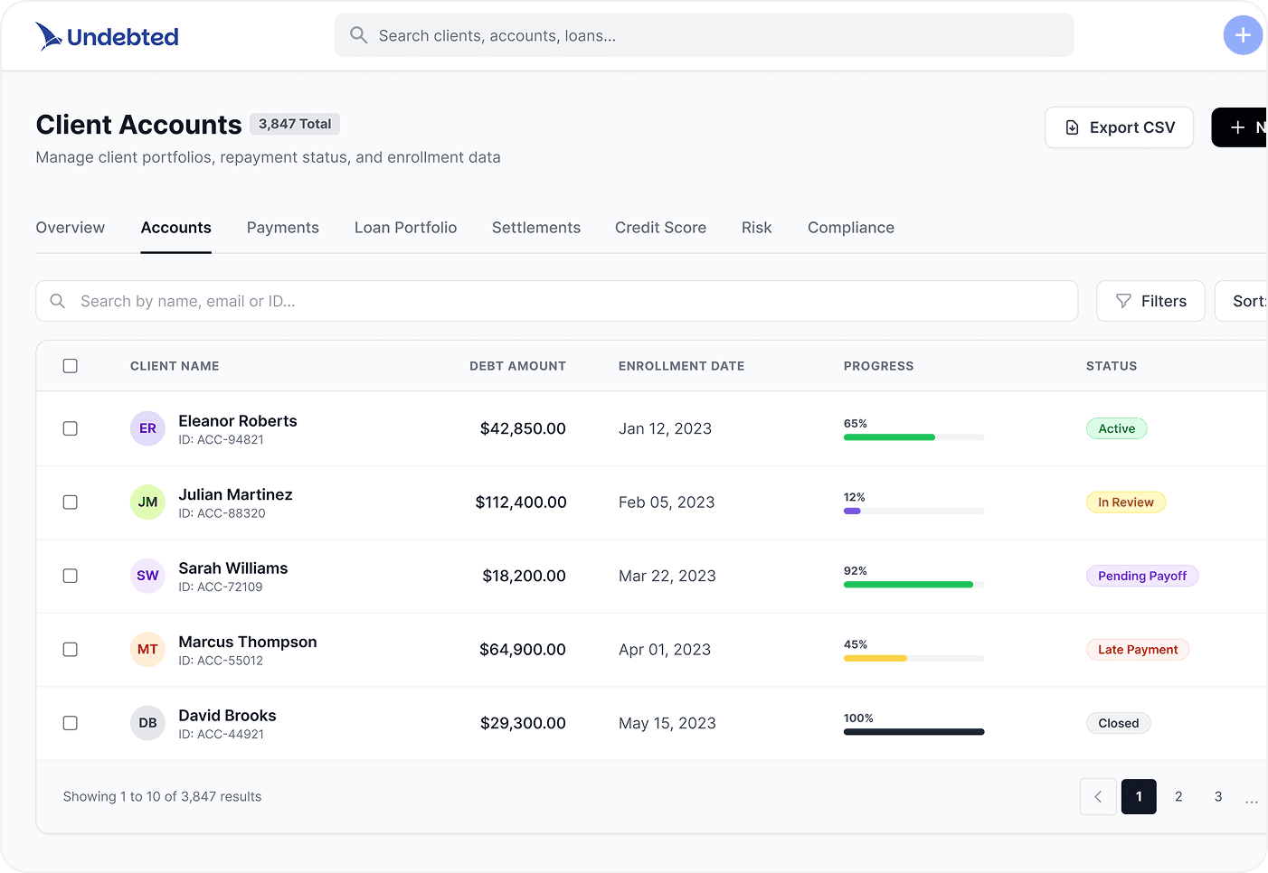The width and height of the screenshot is (1268, 873).
Task: Click Julian Martinez 12% progress bar
Action: pyautogui.click(x=913, y=512)
